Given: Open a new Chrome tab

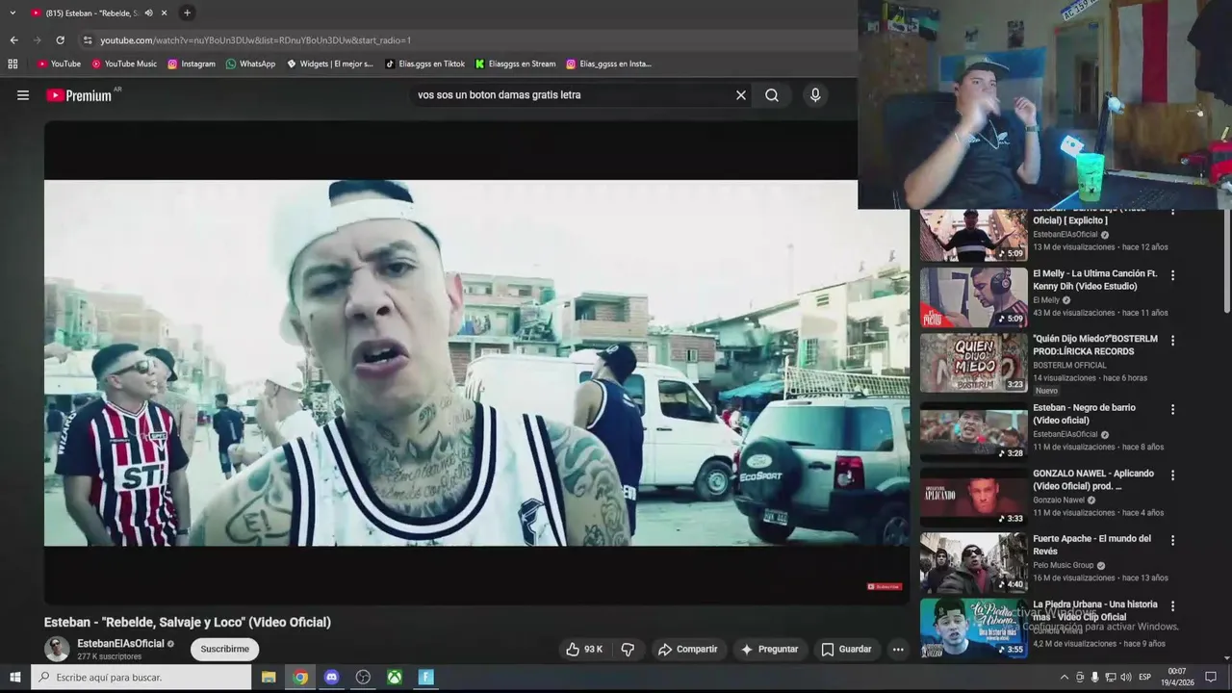Looking at the screenshot, I should coord(188,13).
